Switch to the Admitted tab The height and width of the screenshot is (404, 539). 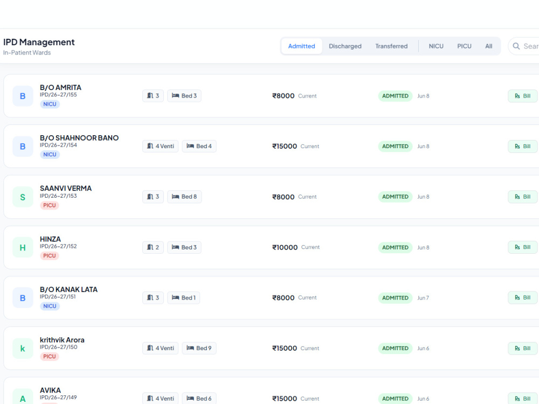pos(301,46)
